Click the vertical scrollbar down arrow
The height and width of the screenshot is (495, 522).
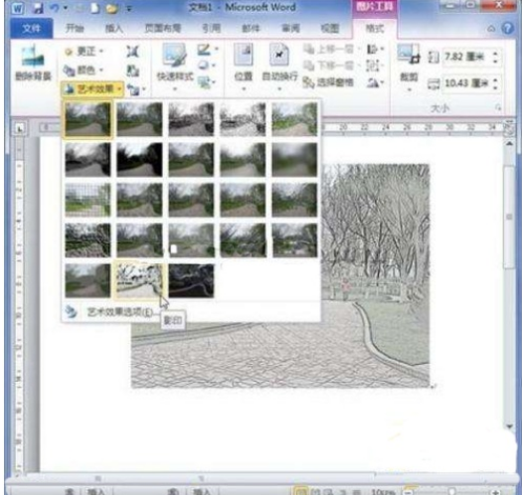(x=509, y=426)
